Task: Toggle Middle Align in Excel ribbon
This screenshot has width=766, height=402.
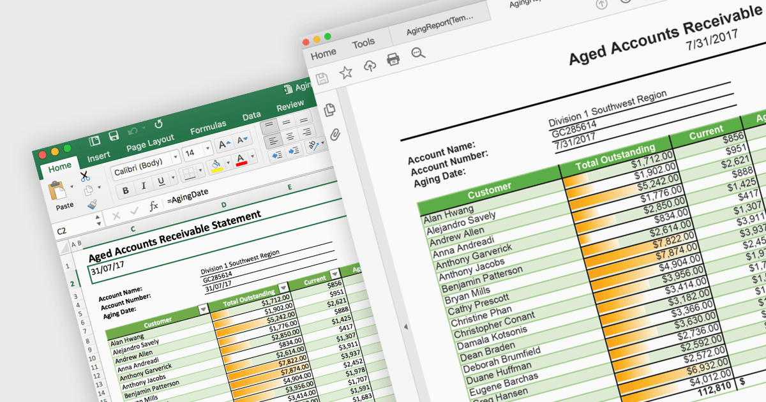Action: click(287, 121)
